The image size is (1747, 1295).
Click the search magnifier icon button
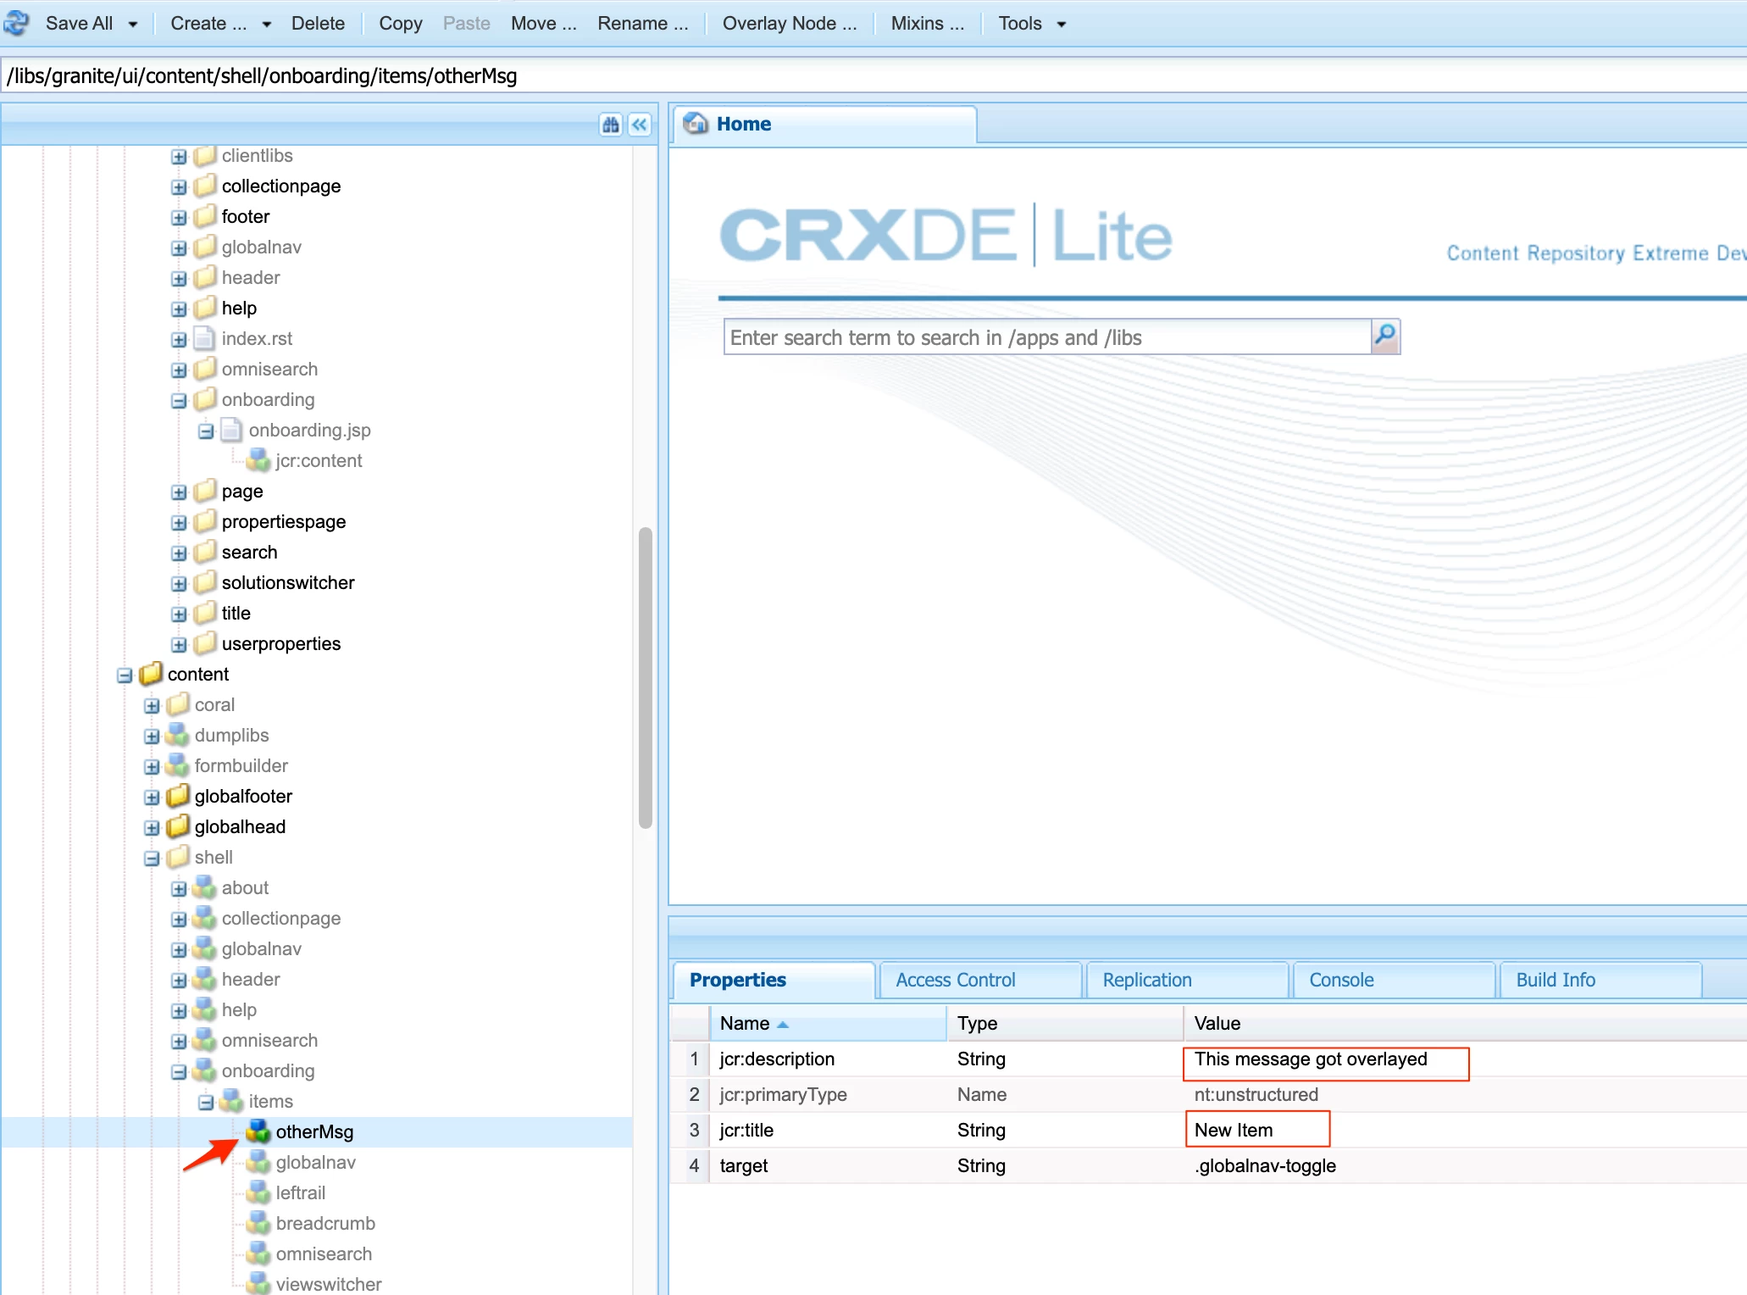click(x=1385, y=336)
